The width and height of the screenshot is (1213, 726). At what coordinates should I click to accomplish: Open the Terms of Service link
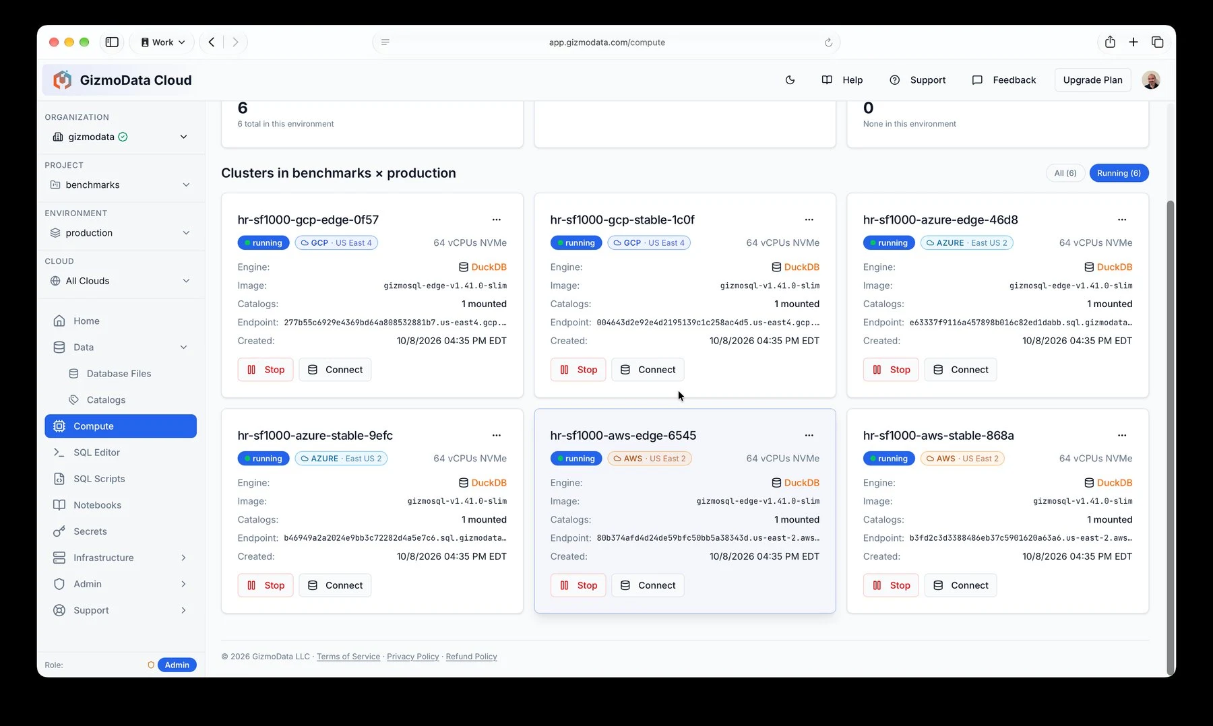click(x=348, y=657)
